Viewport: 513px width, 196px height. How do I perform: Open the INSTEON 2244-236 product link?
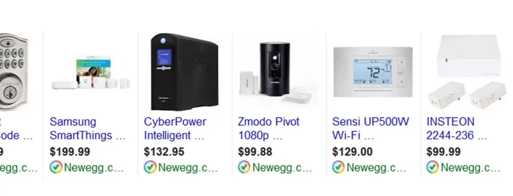click(457, 129)
